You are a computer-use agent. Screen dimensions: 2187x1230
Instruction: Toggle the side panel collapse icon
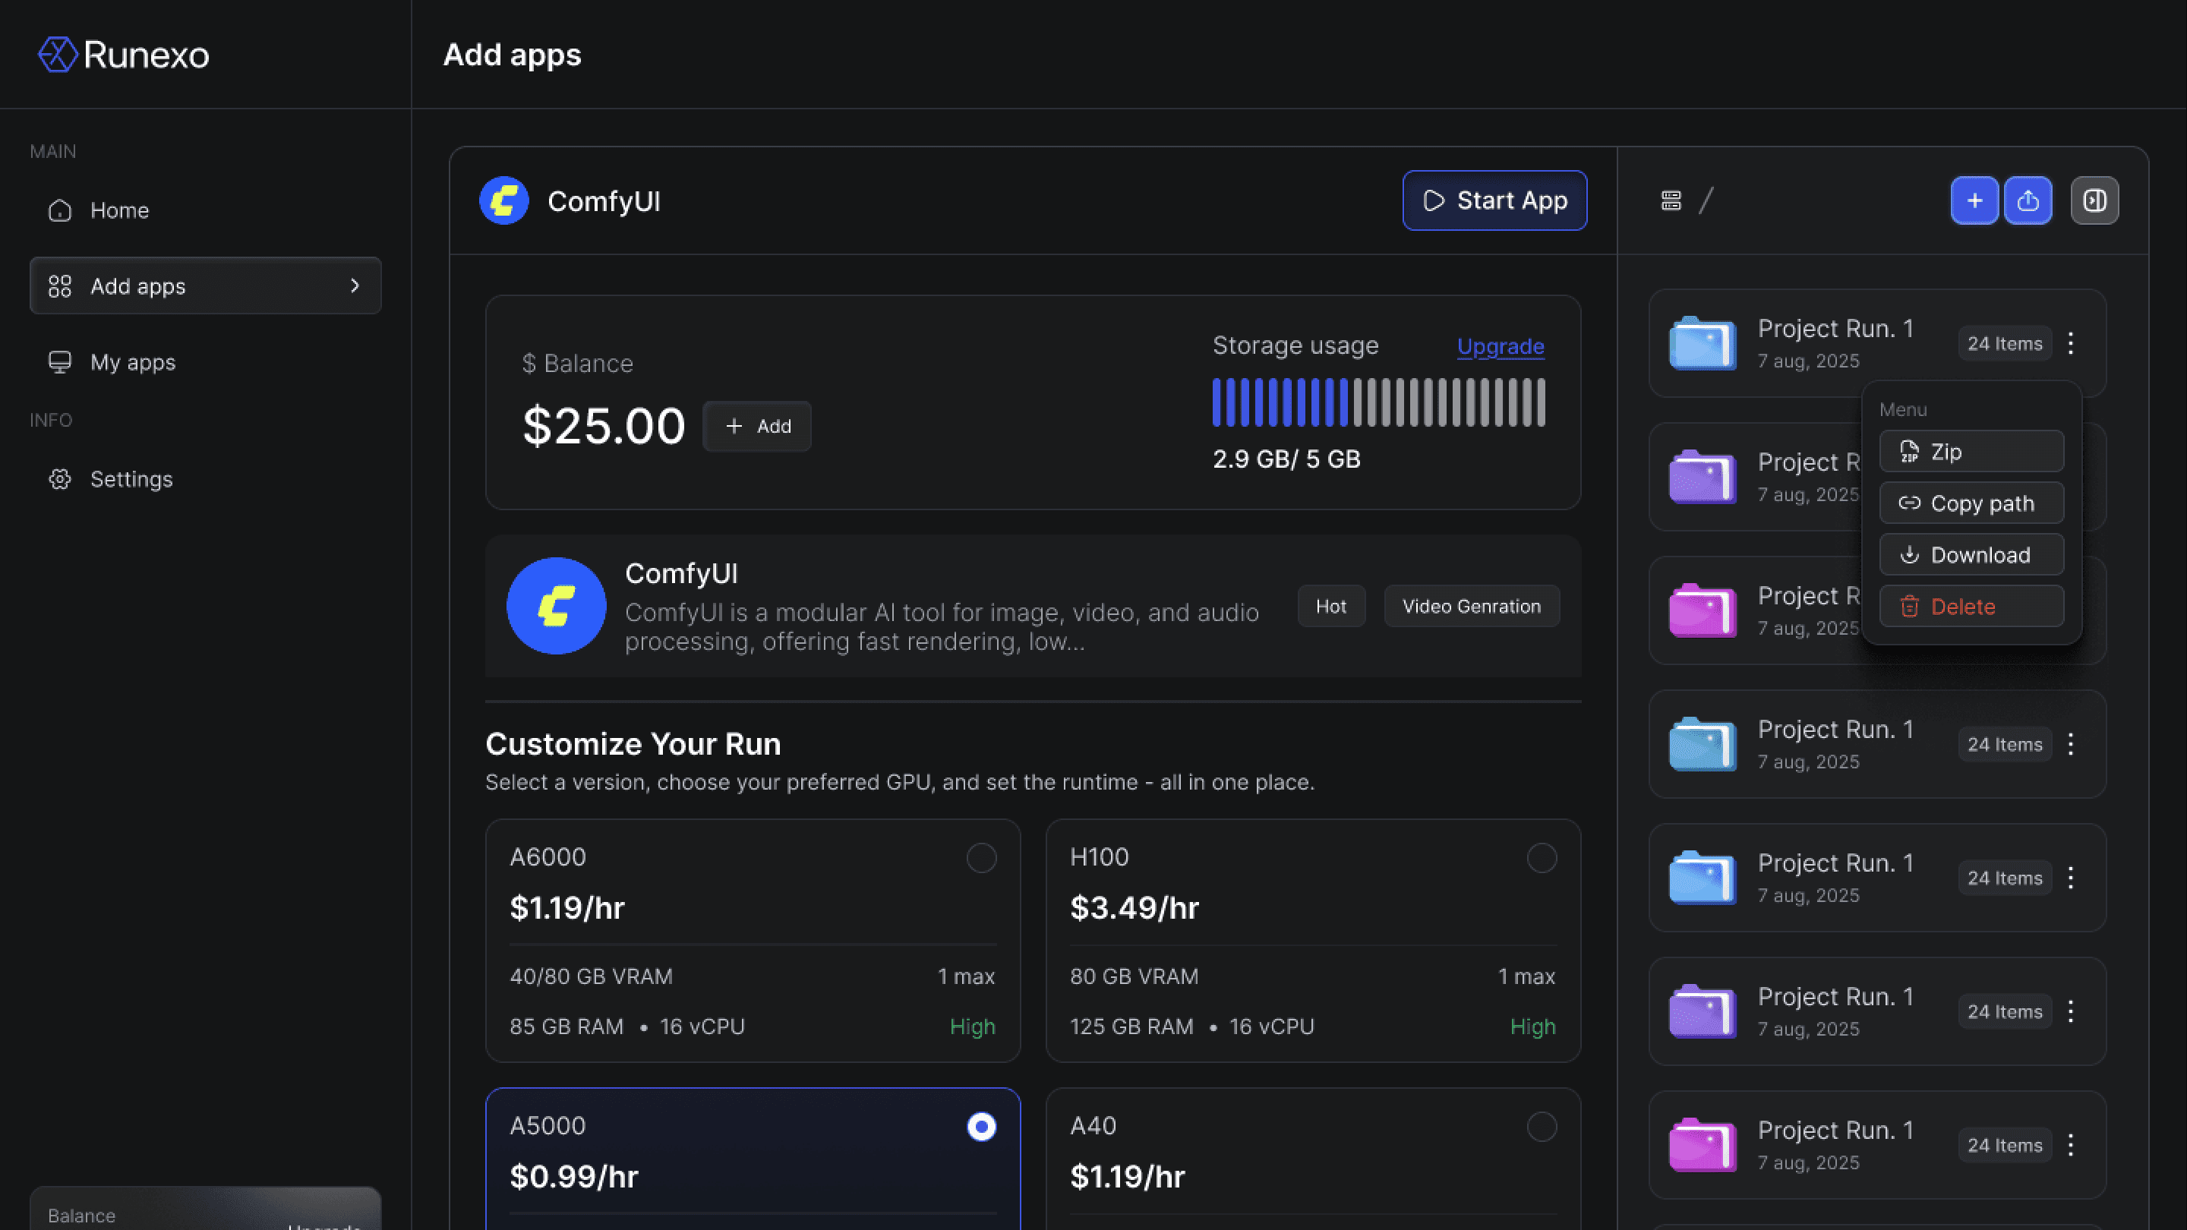(2094, 200)
